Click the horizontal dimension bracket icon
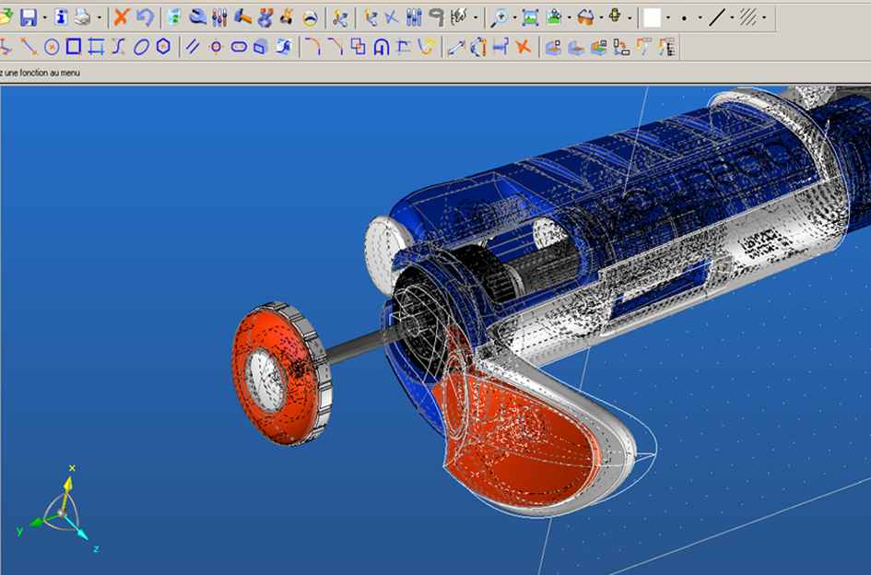 pos(500,47)
